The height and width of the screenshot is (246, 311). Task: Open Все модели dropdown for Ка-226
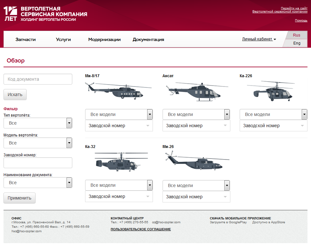click(x=274, y=114)
